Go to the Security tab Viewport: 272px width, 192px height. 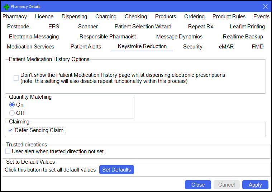pos(193,47)
